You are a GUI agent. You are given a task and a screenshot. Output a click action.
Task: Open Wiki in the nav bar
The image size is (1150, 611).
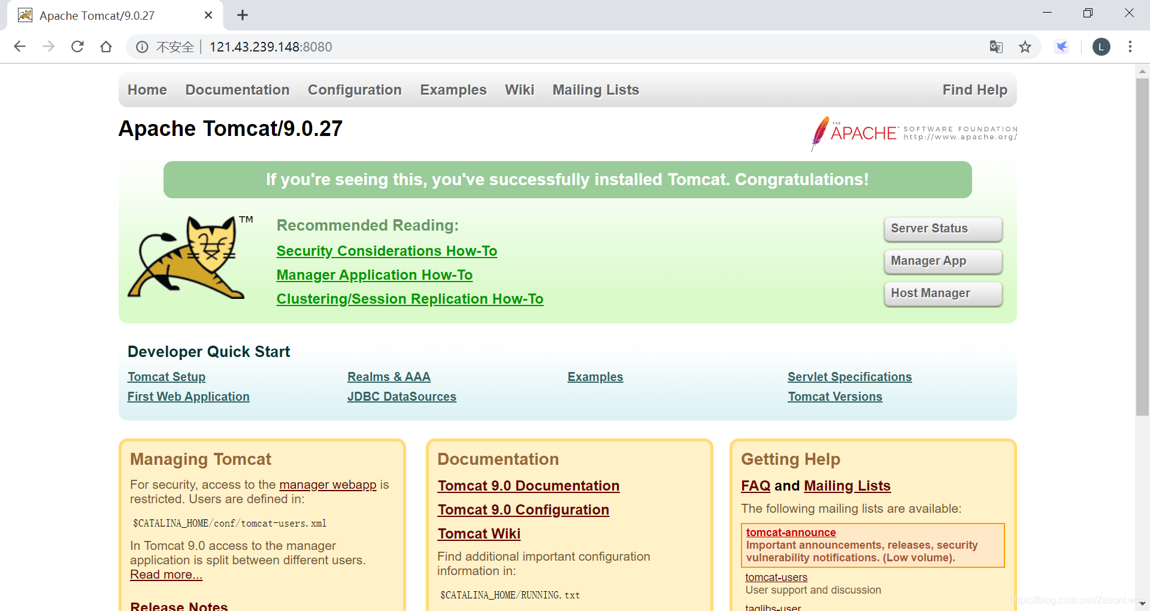(x=519, y=90)
